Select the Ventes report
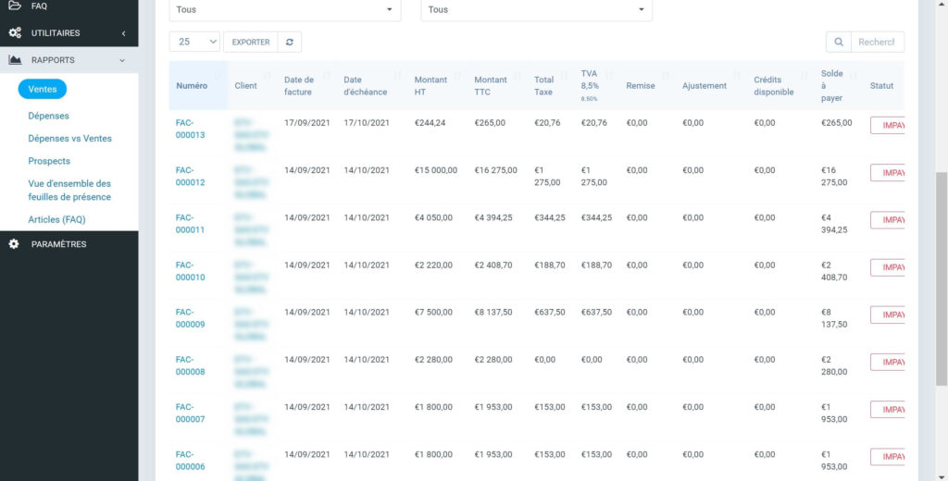Screen dimensions: 948x481 coord(43,89)
